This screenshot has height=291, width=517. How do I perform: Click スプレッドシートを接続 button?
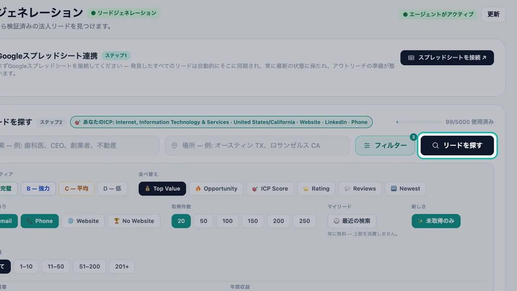(x=447, y=58)
